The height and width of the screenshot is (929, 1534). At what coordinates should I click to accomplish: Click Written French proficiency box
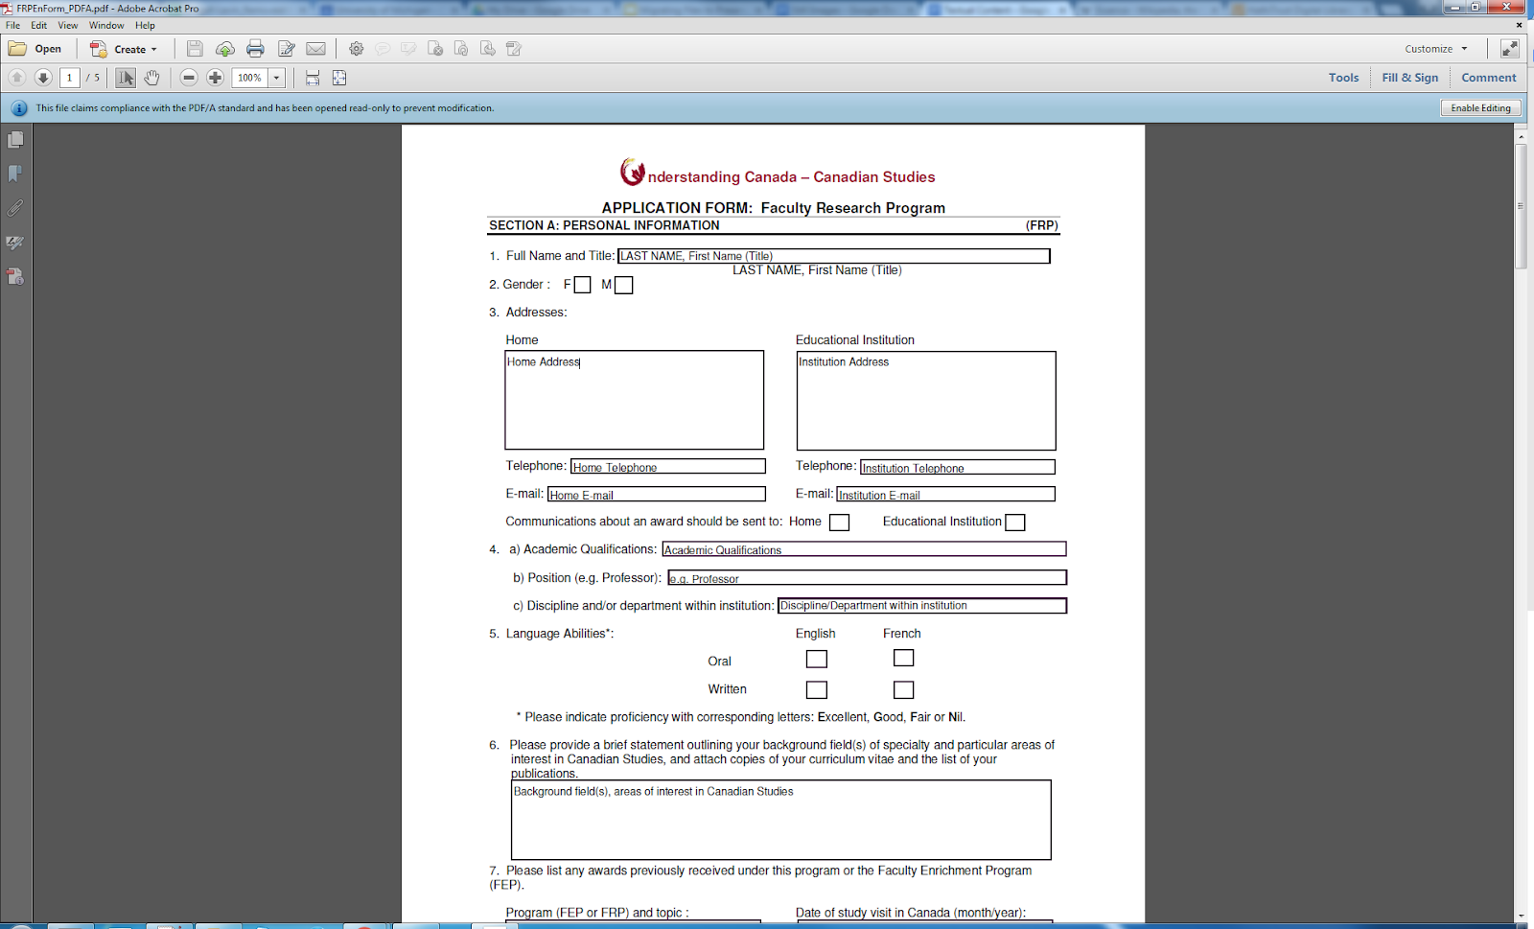tap(904, 690)
